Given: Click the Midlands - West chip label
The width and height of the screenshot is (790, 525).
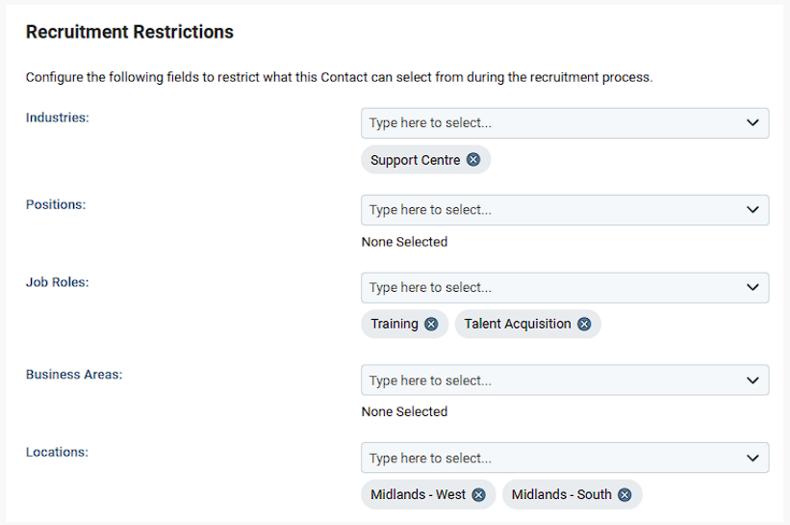Looking at the screenshot, I should point(418,495).
